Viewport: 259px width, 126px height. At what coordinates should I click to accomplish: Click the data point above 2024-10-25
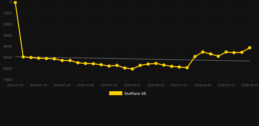[x=85, y=63]
